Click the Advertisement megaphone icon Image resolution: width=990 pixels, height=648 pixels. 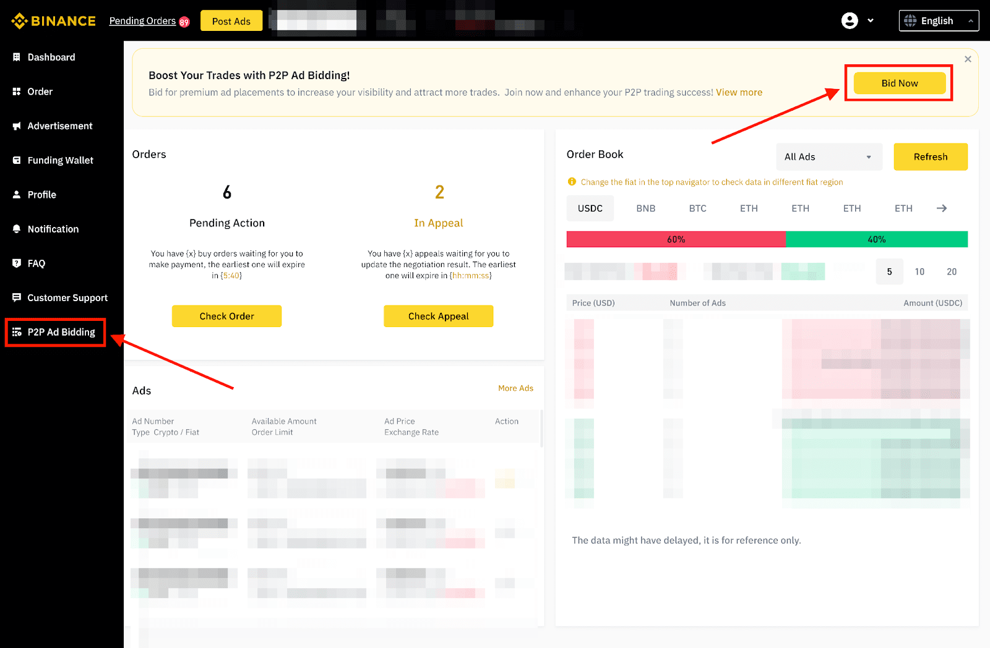coord(17,126)
